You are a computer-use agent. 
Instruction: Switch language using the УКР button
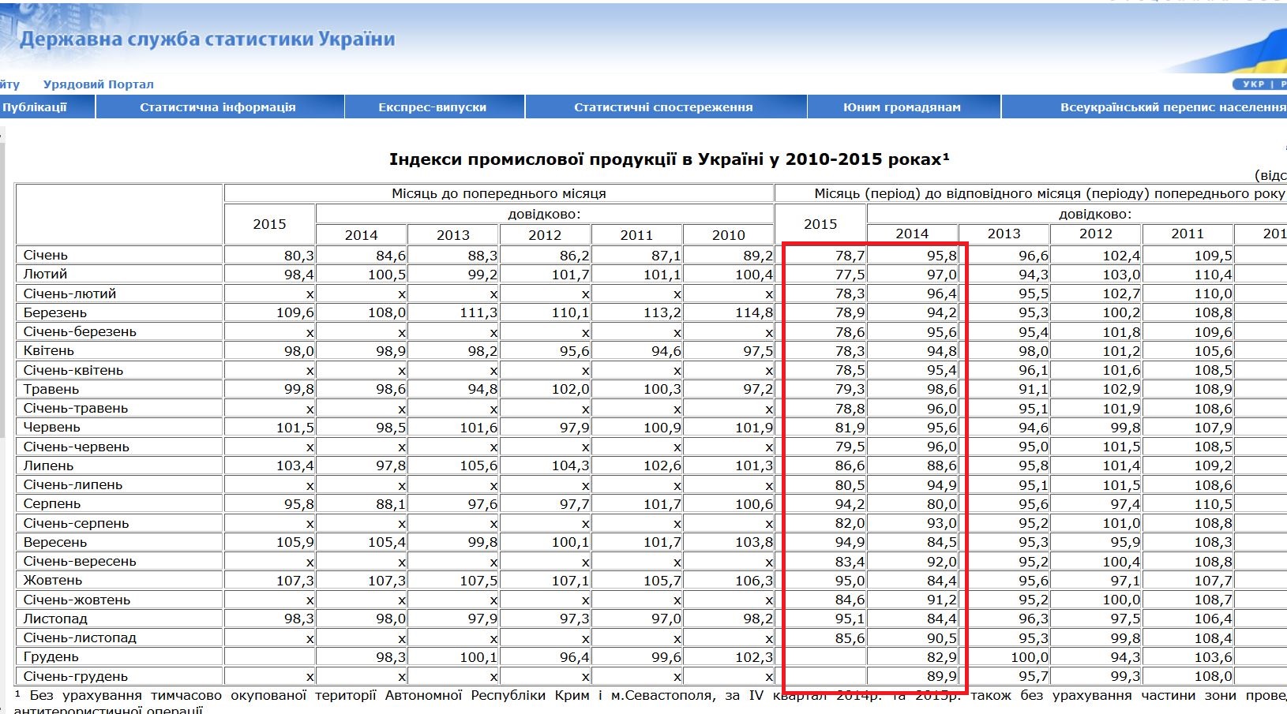[x=1252, y=84]
